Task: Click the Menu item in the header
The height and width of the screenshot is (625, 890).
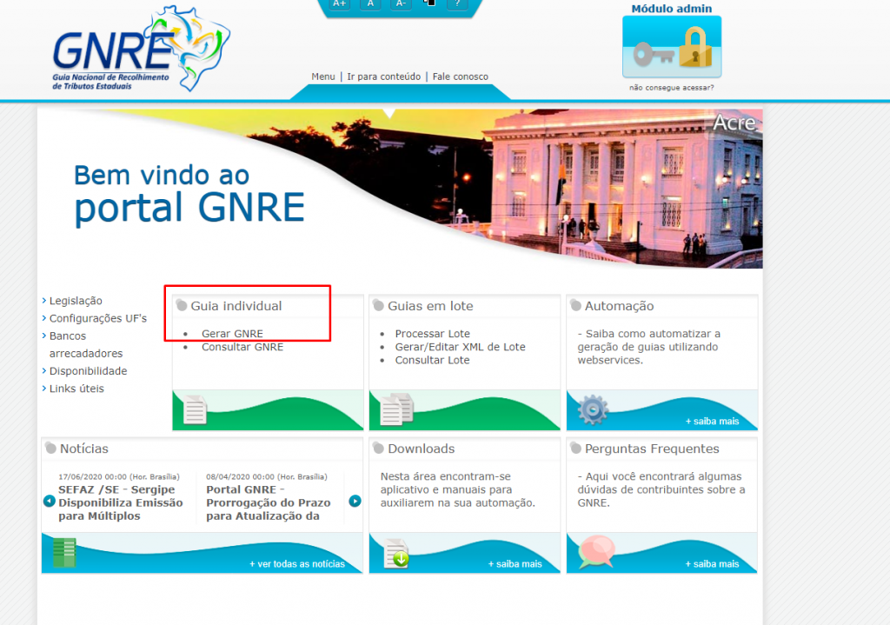Action: pyautogui.click(x=322, y=76)
